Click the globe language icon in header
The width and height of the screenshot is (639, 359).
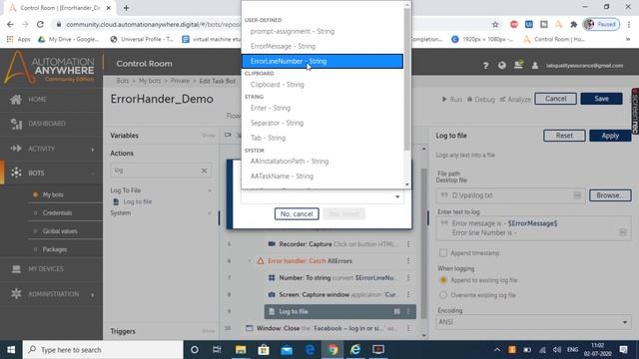click(x=502, y=66)
